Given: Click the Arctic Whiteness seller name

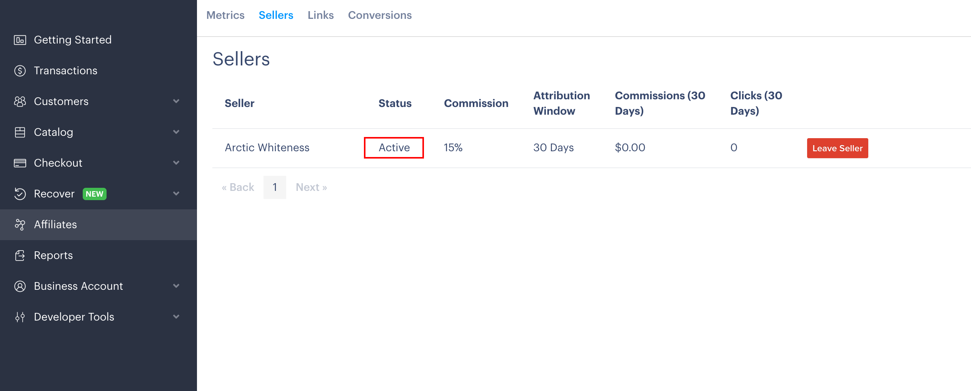Looking at the screenshot, I should point(267,148).
